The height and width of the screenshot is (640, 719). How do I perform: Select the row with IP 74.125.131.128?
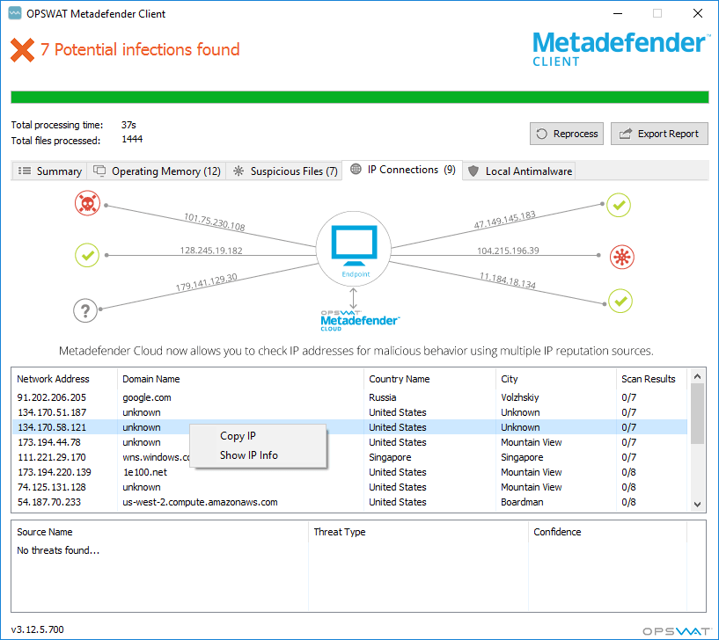tap(349, 487)
